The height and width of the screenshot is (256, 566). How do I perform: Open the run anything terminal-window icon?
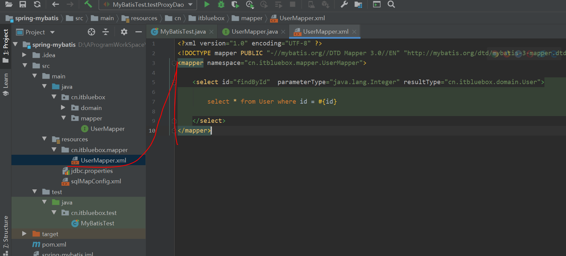pos(377,4)
